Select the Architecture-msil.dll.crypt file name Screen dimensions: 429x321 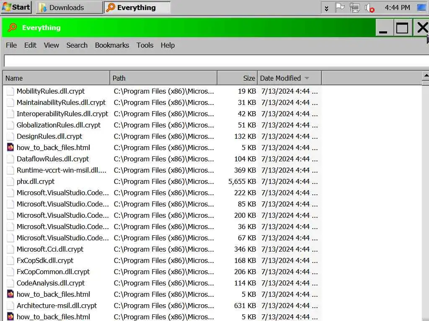click(x=57, y=306)
